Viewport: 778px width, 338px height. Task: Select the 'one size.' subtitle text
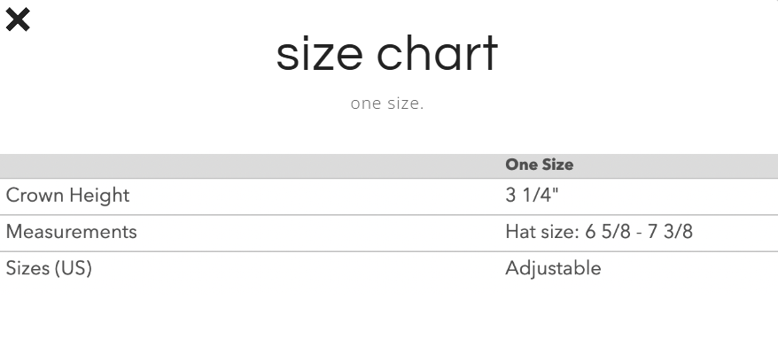[387, 104]
